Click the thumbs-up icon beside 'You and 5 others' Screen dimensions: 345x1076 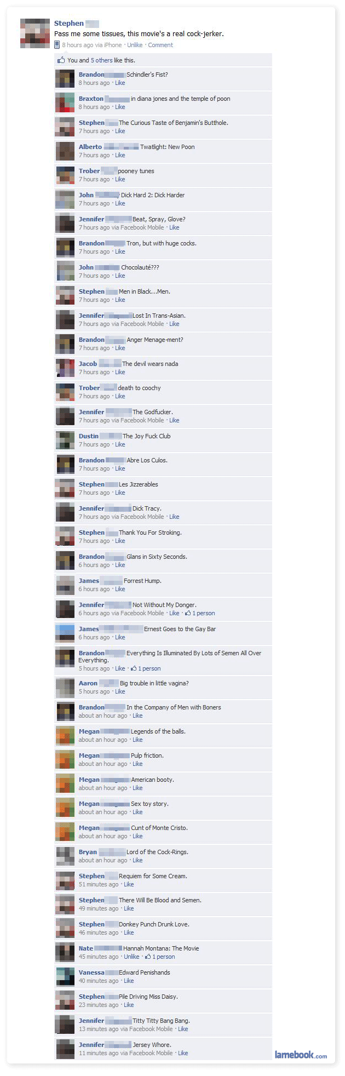coord(61,60)
